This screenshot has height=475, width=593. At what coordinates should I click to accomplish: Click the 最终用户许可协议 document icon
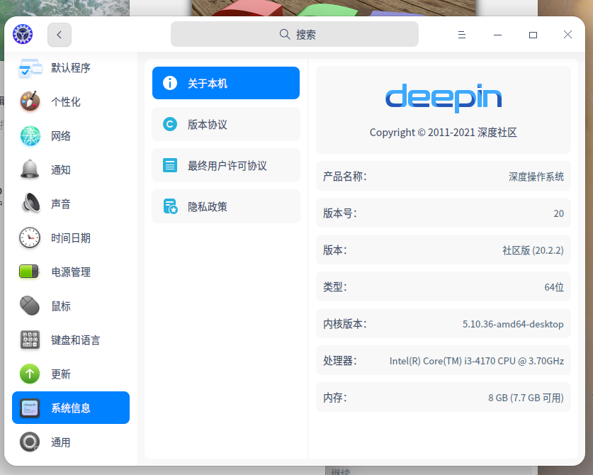[x=170, y=165]
